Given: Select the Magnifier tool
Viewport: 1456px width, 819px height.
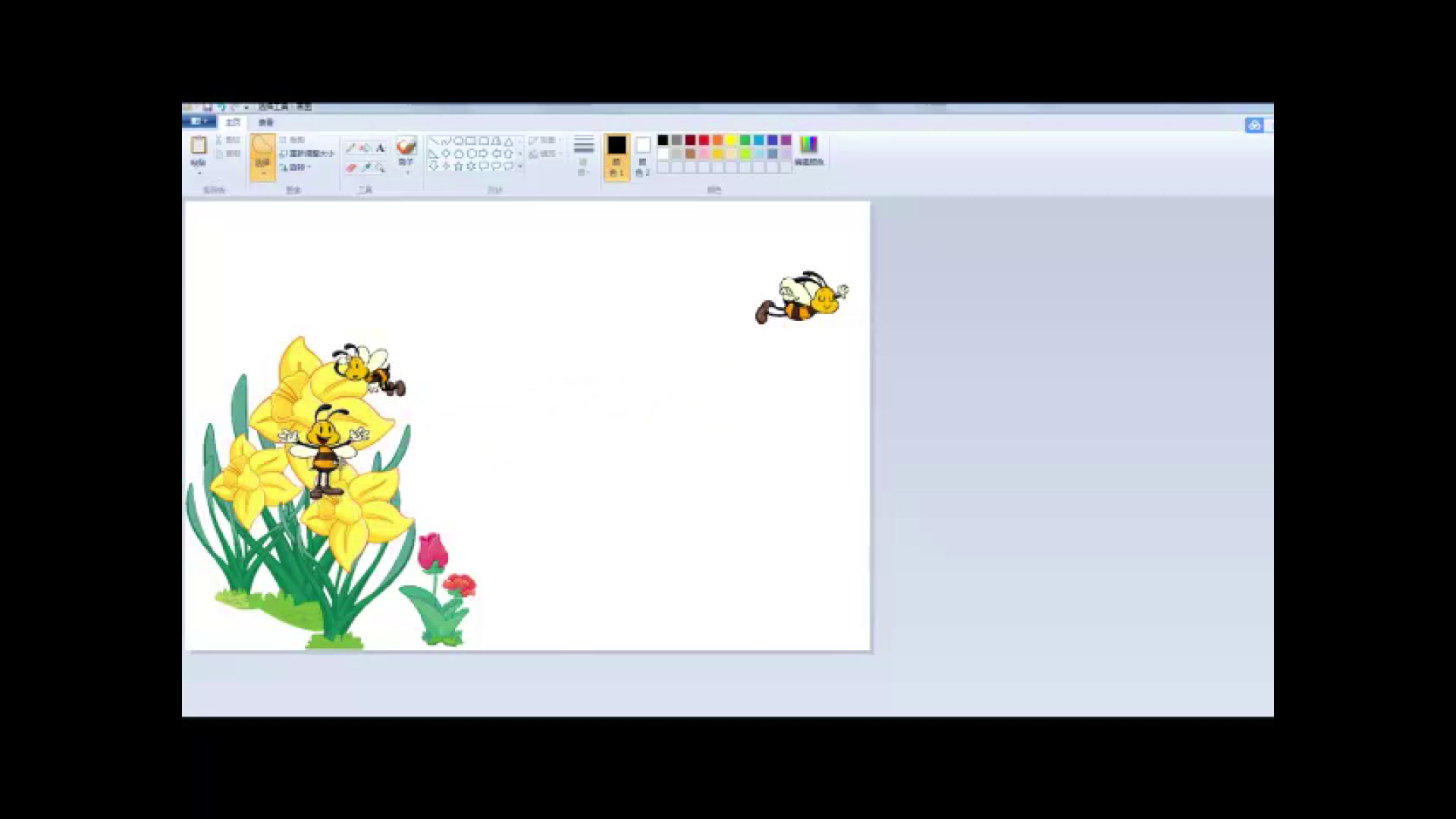Looking at the screenshot, I should 380,168.
